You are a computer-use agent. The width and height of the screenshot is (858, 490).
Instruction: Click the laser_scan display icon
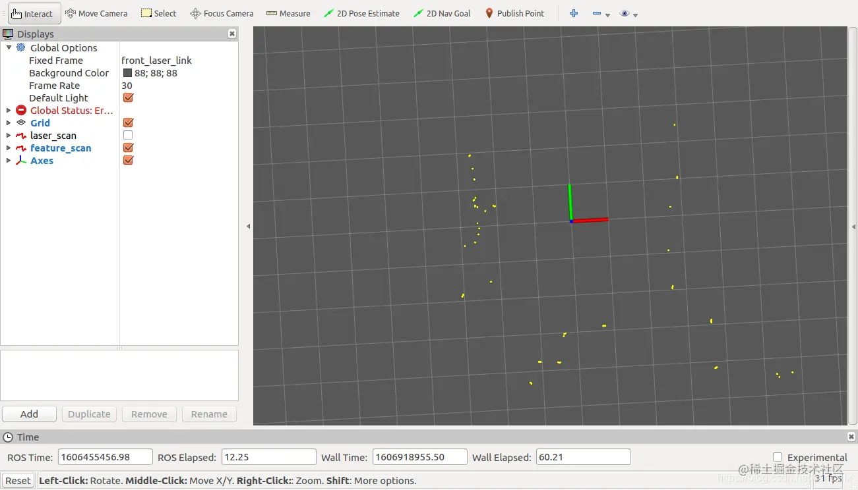tap(21, 136)
